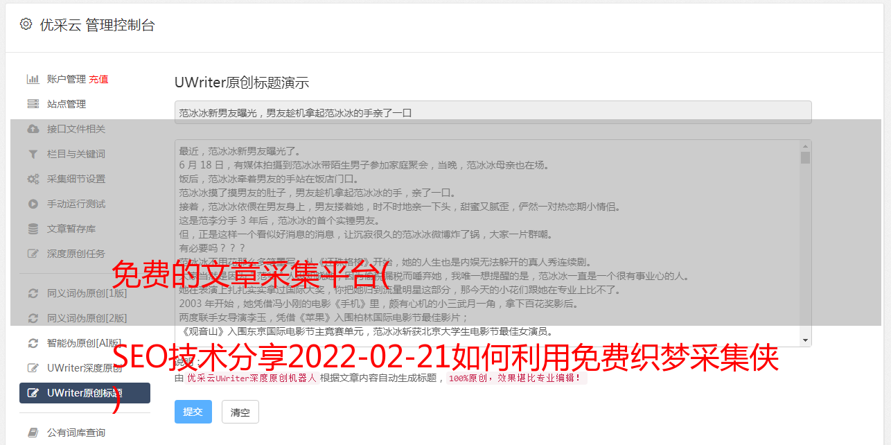Click the bar chart icon for 账户管理
The height and width of the screenshot is (445, 891).
(33, 79)
